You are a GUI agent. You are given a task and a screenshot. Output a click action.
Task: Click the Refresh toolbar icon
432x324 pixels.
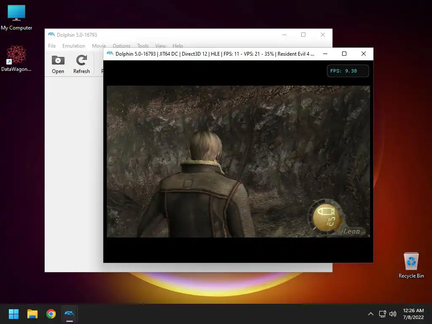pyautogui.click(x=81, y=65)
